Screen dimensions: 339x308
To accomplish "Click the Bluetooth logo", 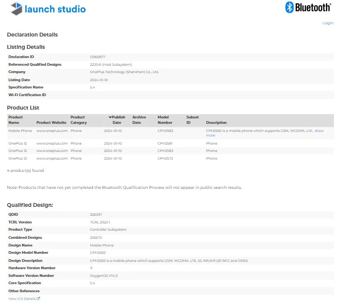I will 308,7.
